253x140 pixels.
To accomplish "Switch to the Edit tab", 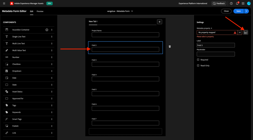I will [x=31, y=11].
